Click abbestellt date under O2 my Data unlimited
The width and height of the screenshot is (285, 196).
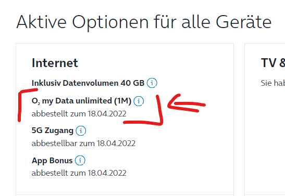[x=79, y=114]
